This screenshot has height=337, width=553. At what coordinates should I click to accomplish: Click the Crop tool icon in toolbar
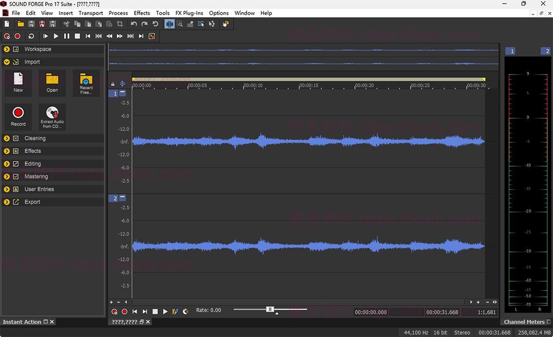pyautogui.click(x=120, y=24)
